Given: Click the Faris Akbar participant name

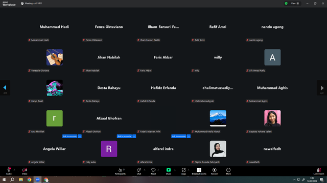Looking at the screenshot, I should tap(163, 57).
